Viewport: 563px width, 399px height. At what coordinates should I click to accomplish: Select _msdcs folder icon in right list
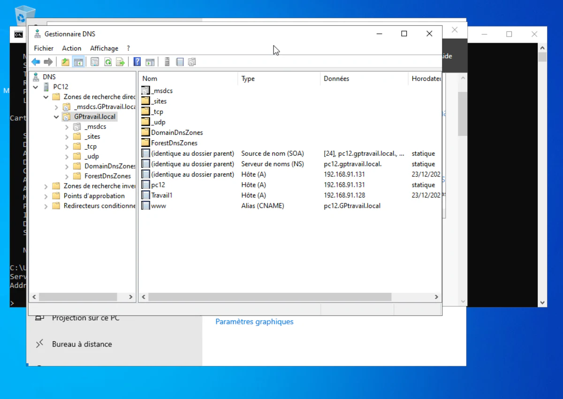[145, 91]
